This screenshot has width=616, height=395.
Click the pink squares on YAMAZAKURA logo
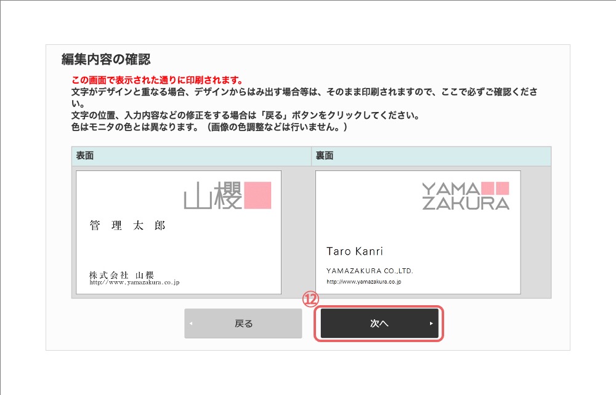click(x=495, y=188)
